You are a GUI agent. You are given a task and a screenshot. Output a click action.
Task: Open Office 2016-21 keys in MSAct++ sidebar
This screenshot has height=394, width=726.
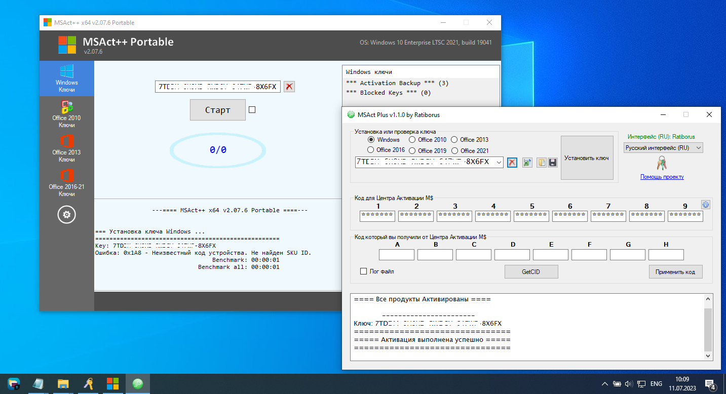coord(66,182)
